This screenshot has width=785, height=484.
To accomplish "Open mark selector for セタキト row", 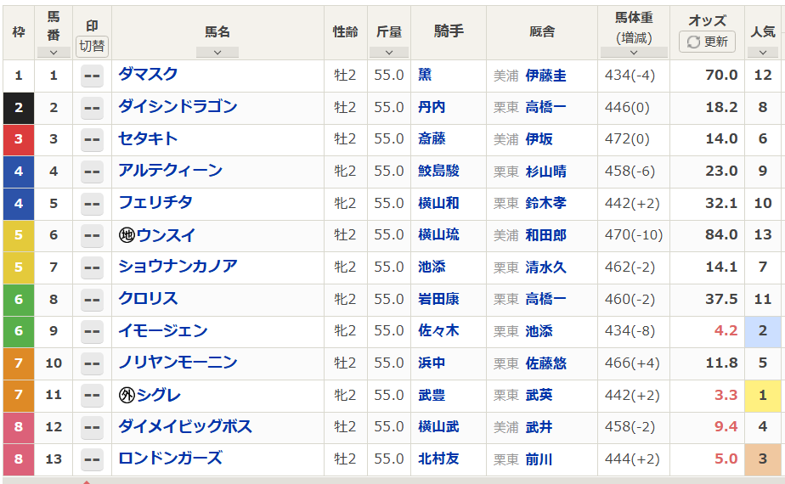I will tap(92, 139).
